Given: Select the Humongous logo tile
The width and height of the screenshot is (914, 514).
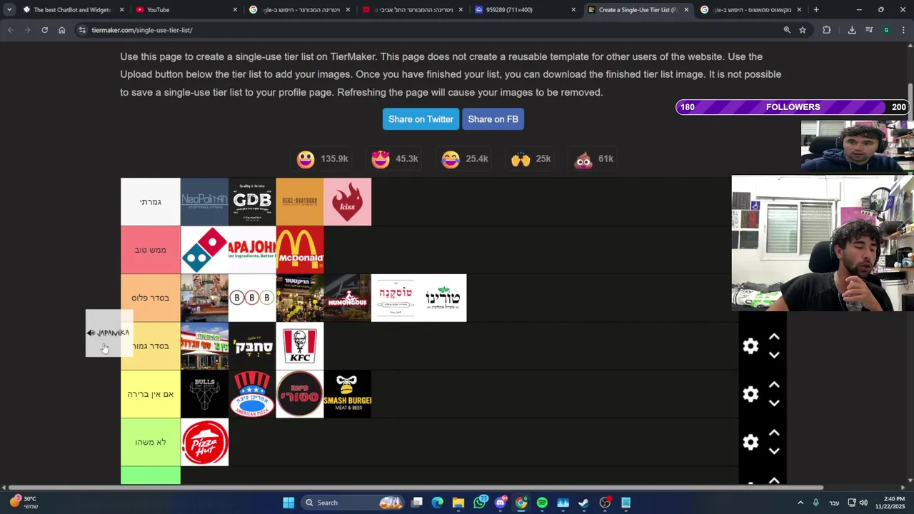Looking at the screenshot, I should (x=348, y=298).
